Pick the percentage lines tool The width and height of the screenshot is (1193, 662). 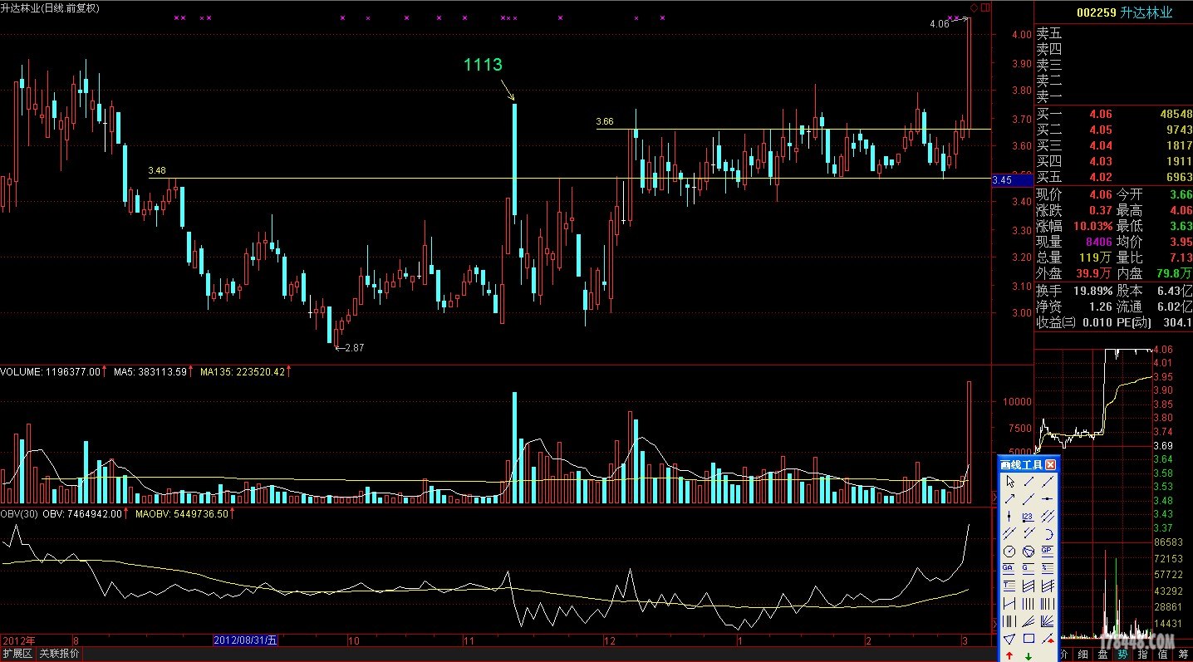[x=1048, y=567]
